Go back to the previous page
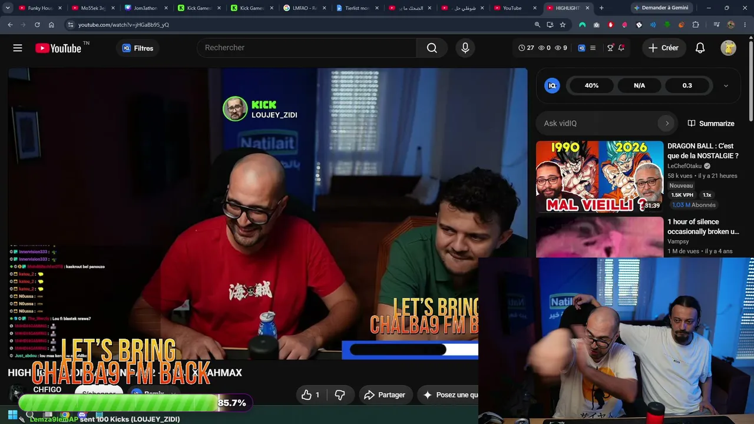Image resolution: width=754 pixels, height=424 pixels. 10,25
